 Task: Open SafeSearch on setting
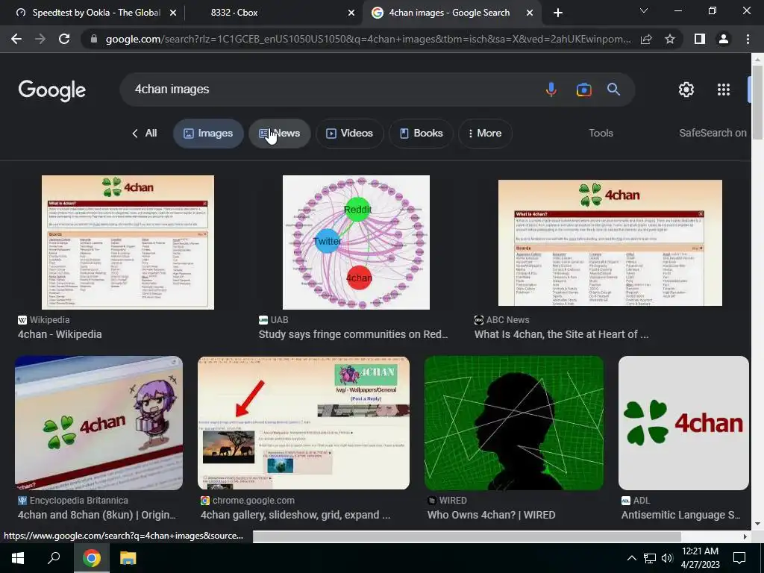tap(713, 133)
